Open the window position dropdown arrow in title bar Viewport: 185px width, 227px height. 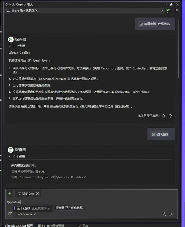(165, 5)
